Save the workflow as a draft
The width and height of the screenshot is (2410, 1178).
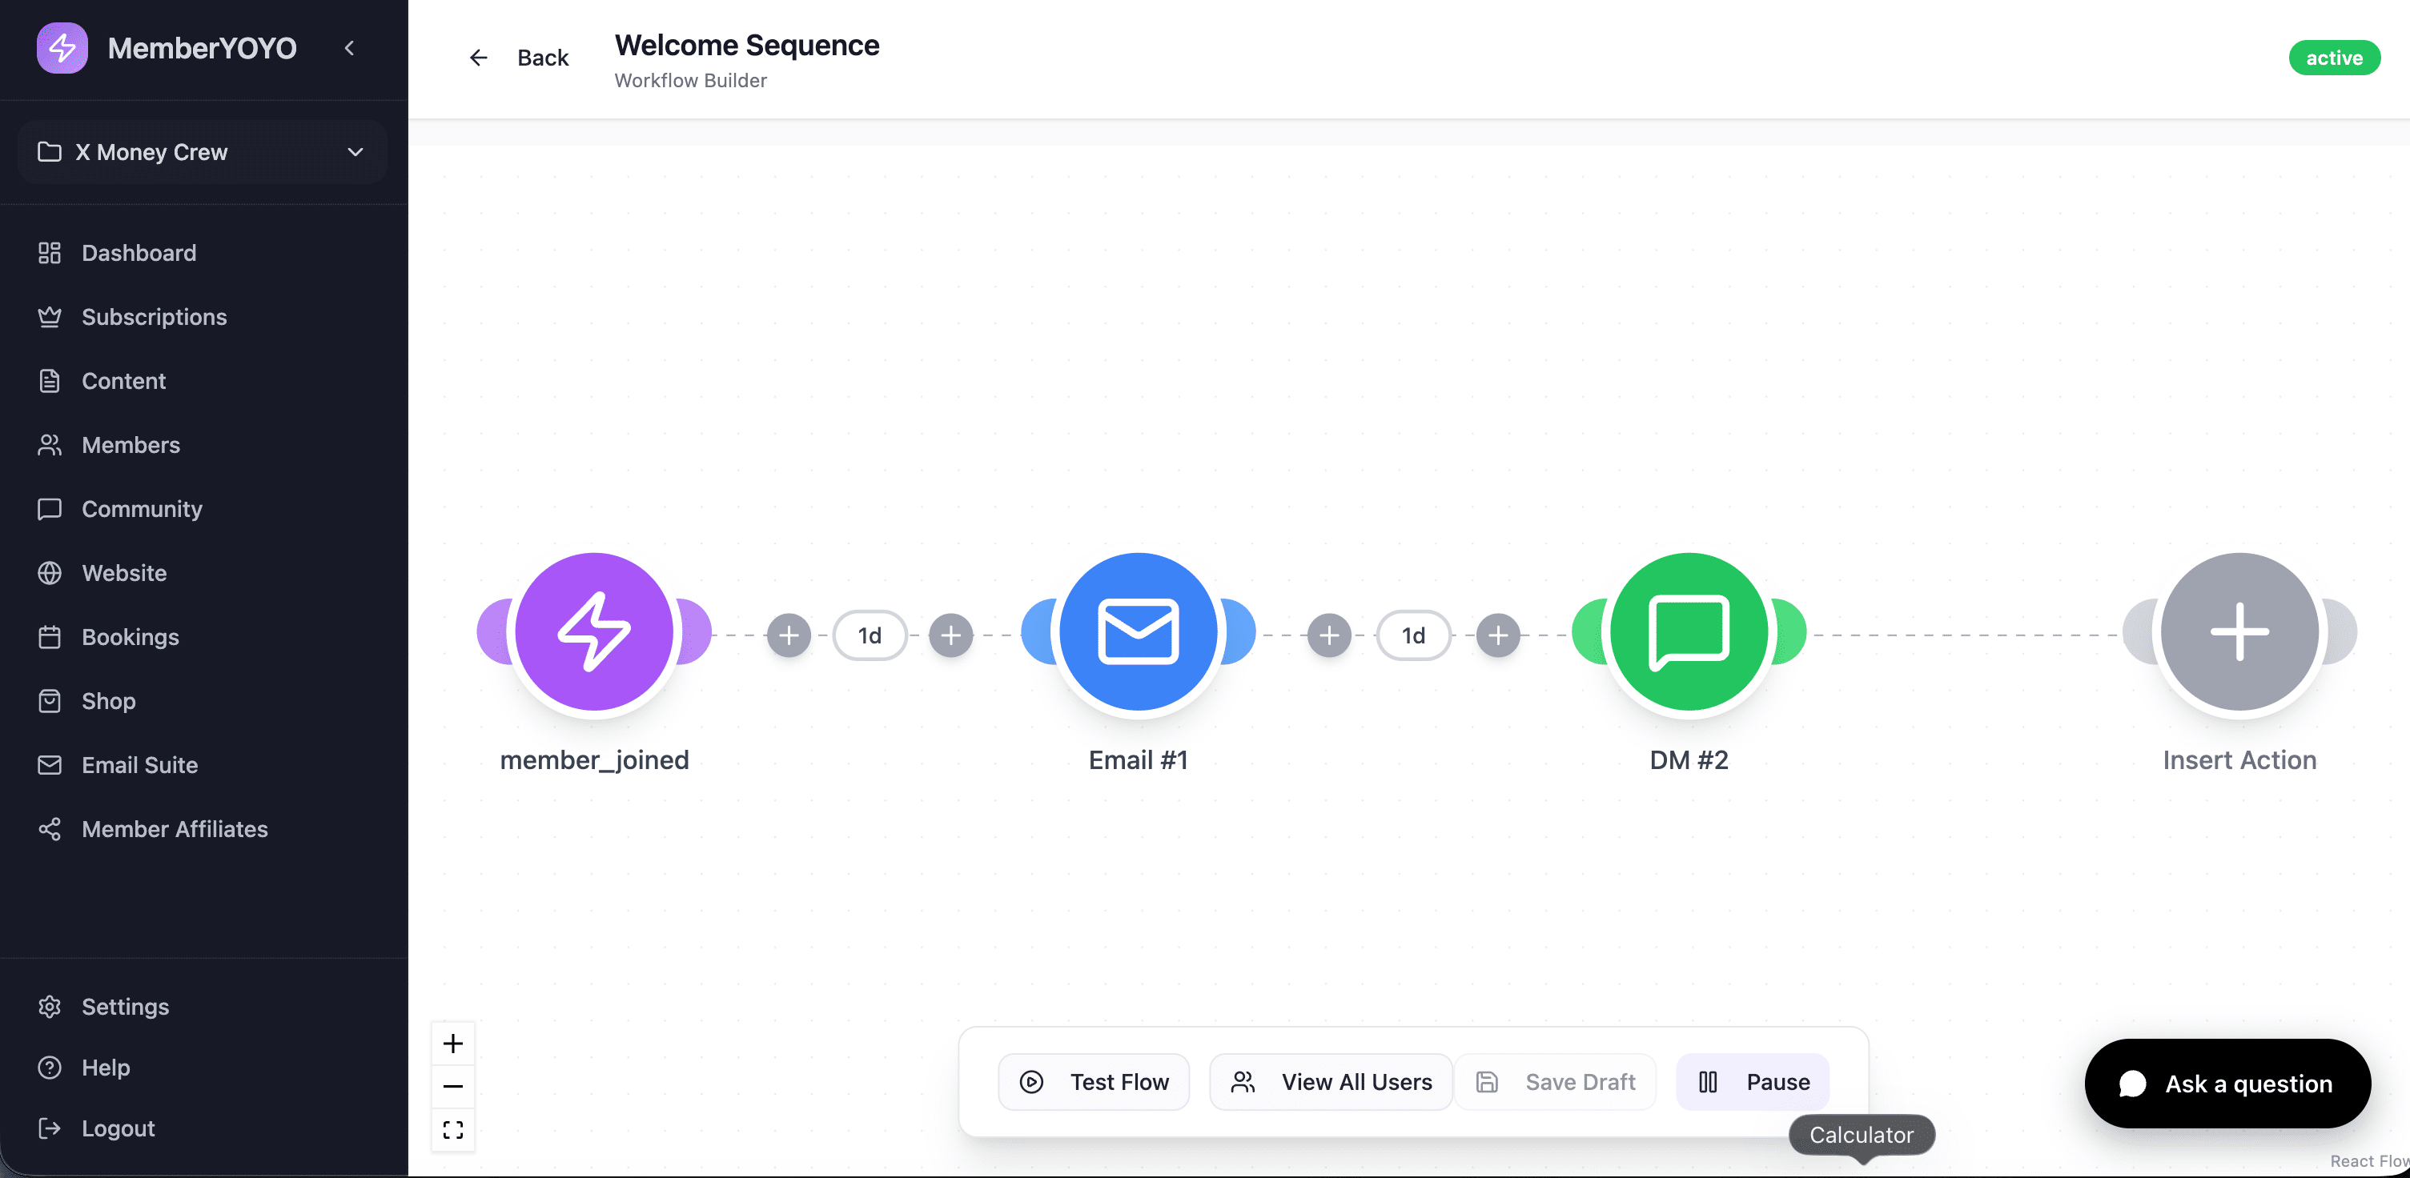tap(1555, 1082)
